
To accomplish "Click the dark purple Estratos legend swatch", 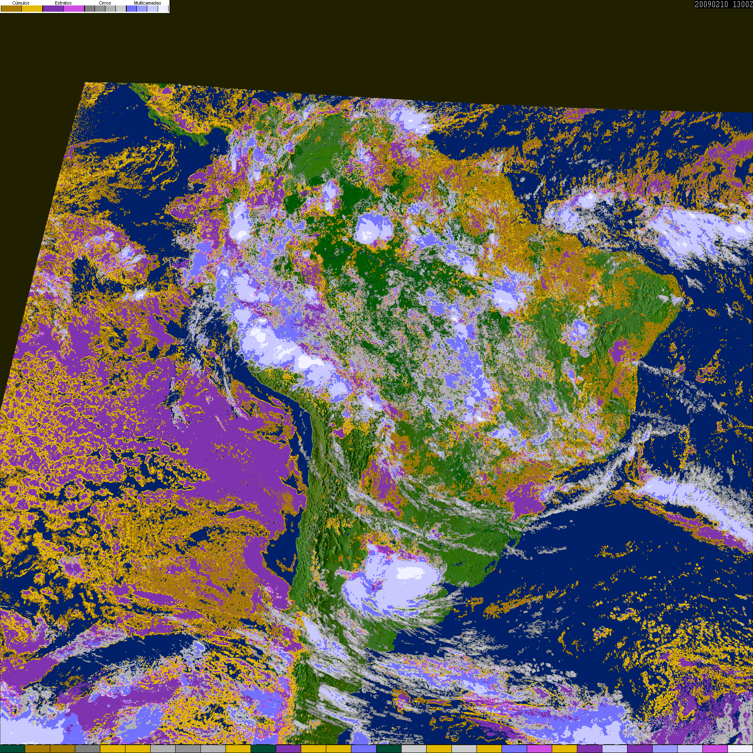I will pyautogui.click(x=53, y=8).
